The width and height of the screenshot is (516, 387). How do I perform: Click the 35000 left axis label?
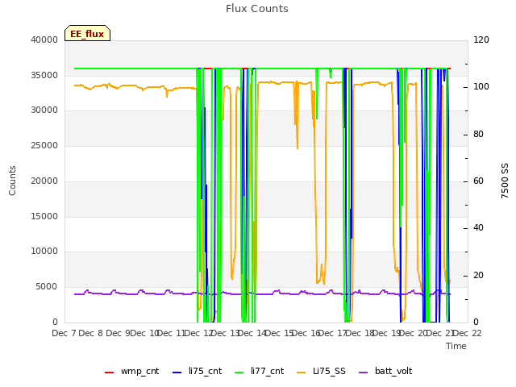click(44, 75)
